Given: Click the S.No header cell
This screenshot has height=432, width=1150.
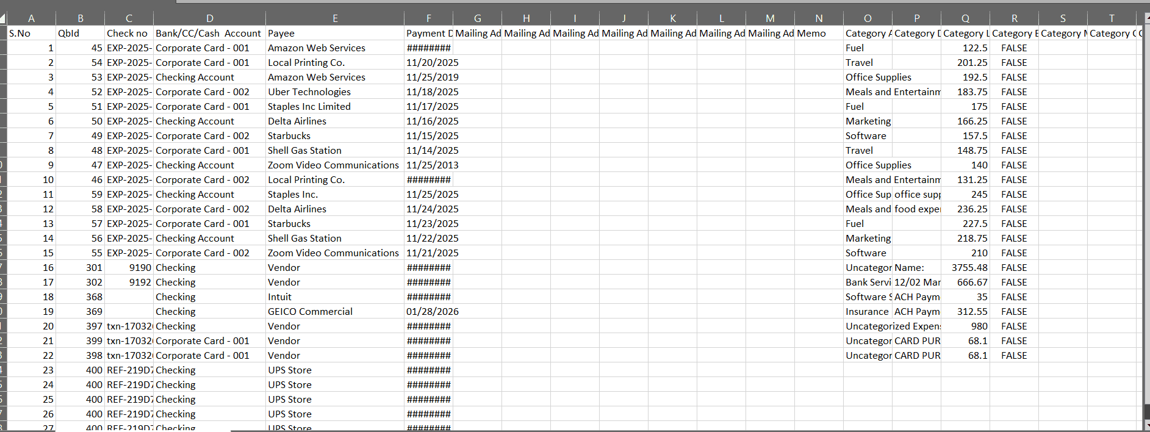Looking at the screenshot, I should (x=31, y=33).
